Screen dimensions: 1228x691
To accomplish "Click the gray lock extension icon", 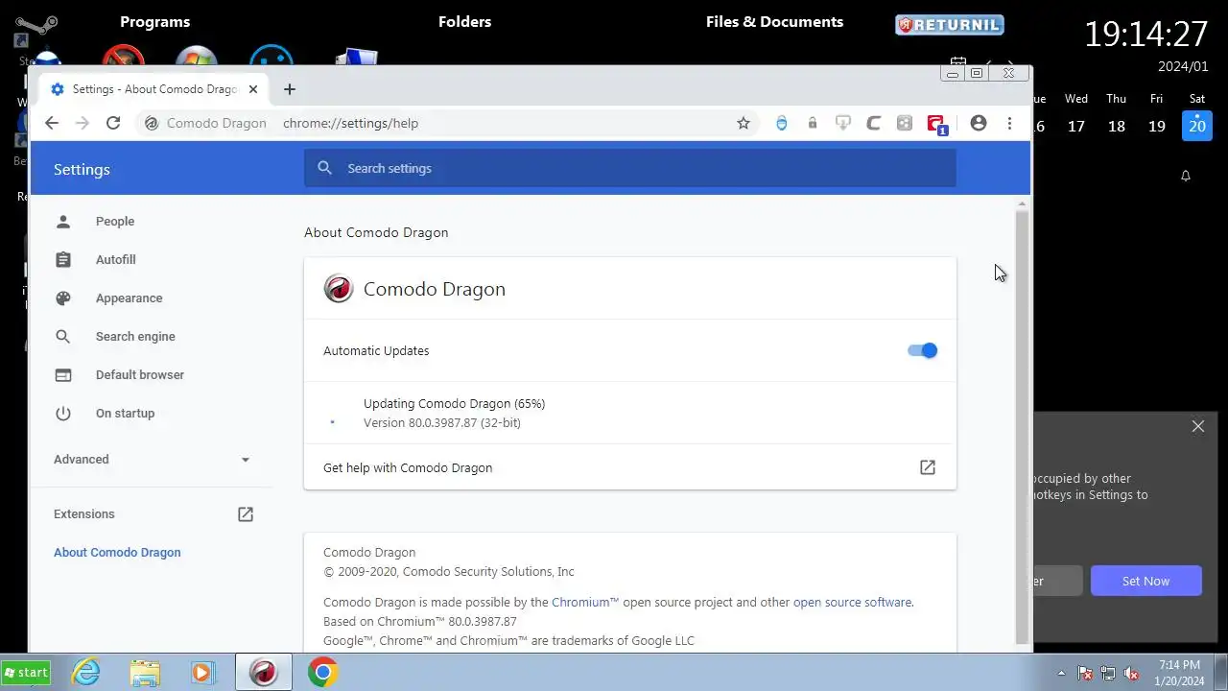I will [813, 123].
